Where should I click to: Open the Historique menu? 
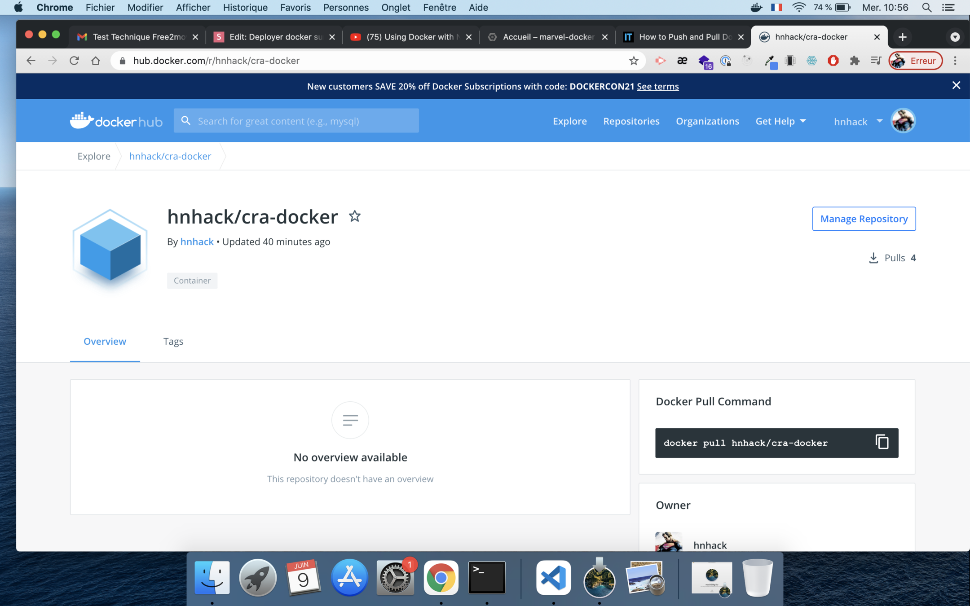tap(245, 8)
